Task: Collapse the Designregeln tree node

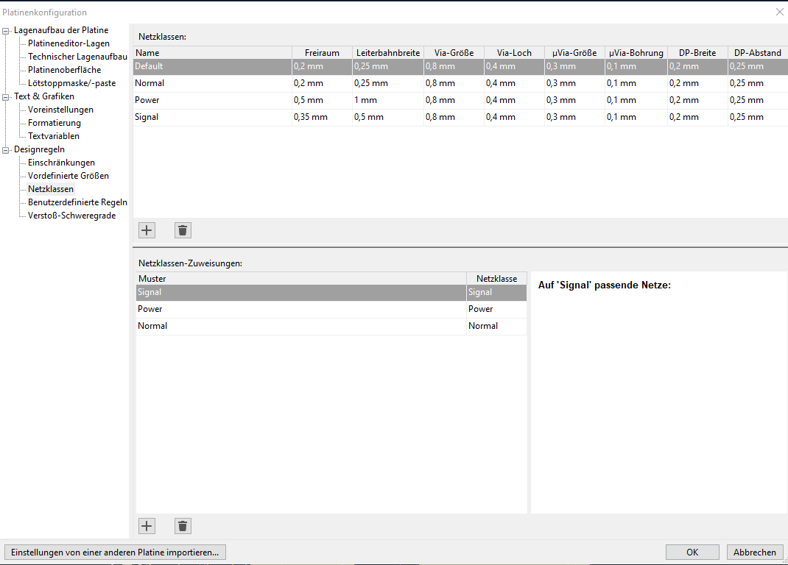Action: click(6, 149)
